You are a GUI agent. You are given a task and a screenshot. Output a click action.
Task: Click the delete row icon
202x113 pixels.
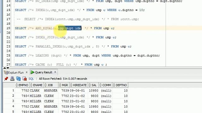[25, 79]
